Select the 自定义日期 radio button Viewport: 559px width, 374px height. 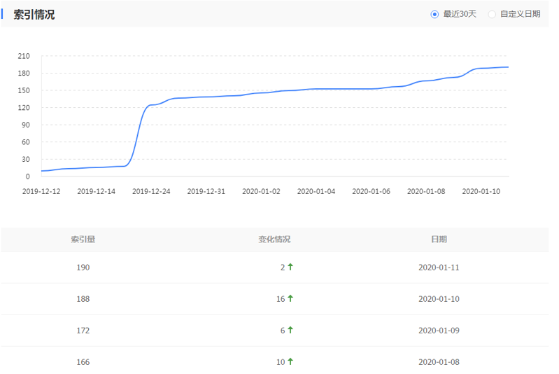click(x=492, y=14)
